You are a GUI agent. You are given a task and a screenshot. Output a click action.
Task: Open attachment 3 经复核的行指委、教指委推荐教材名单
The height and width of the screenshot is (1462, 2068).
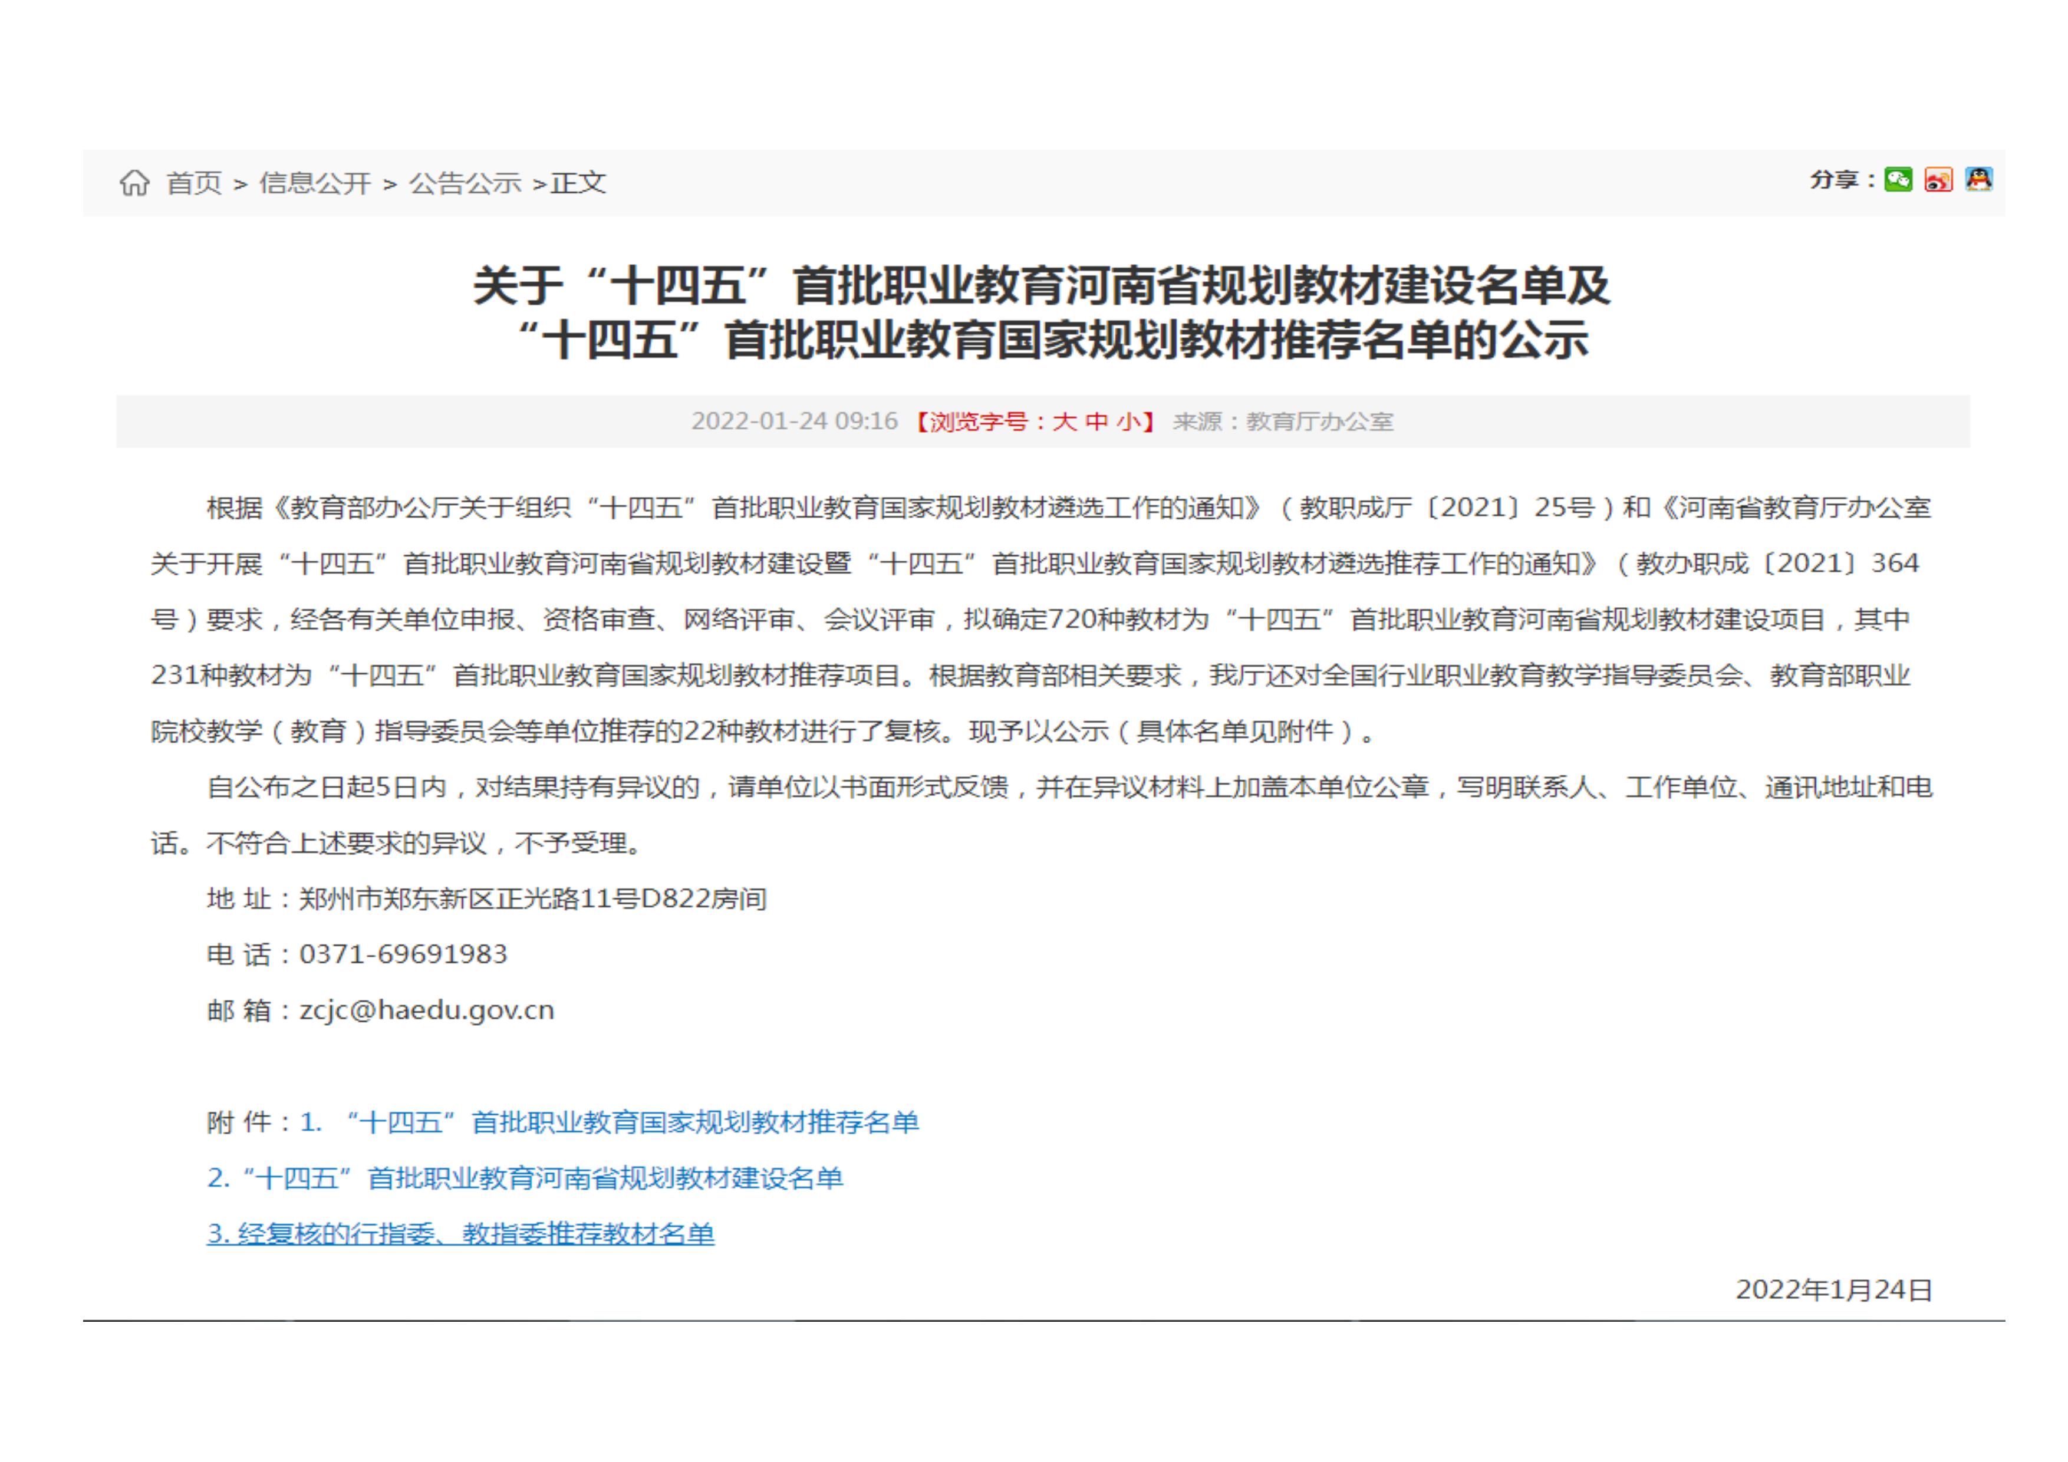click(460, 1234)
